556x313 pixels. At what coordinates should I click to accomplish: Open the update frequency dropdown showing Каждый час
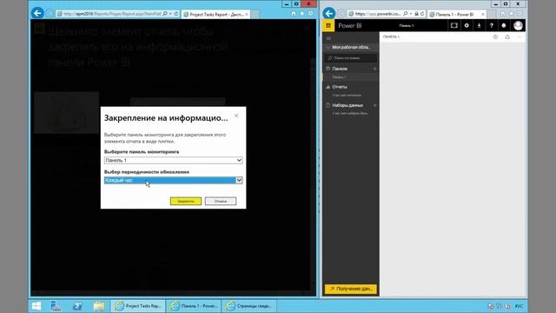(174, 180)
